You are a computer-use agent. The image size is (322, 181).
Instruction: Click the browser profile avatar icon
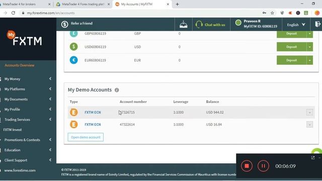pyautogui.click(x=317, y=13)
